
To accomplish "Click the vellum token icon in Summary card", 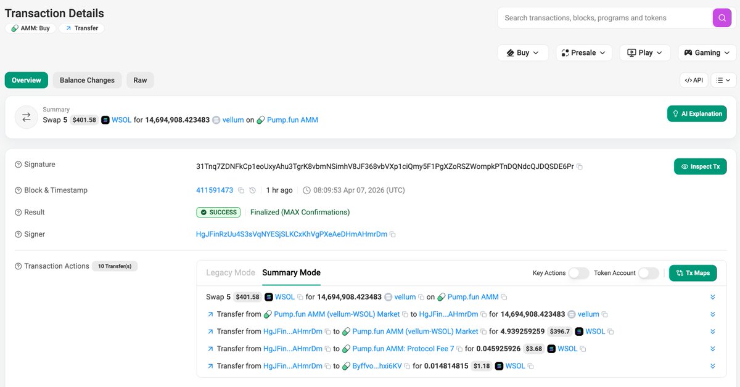I will (x=216, y=120).
